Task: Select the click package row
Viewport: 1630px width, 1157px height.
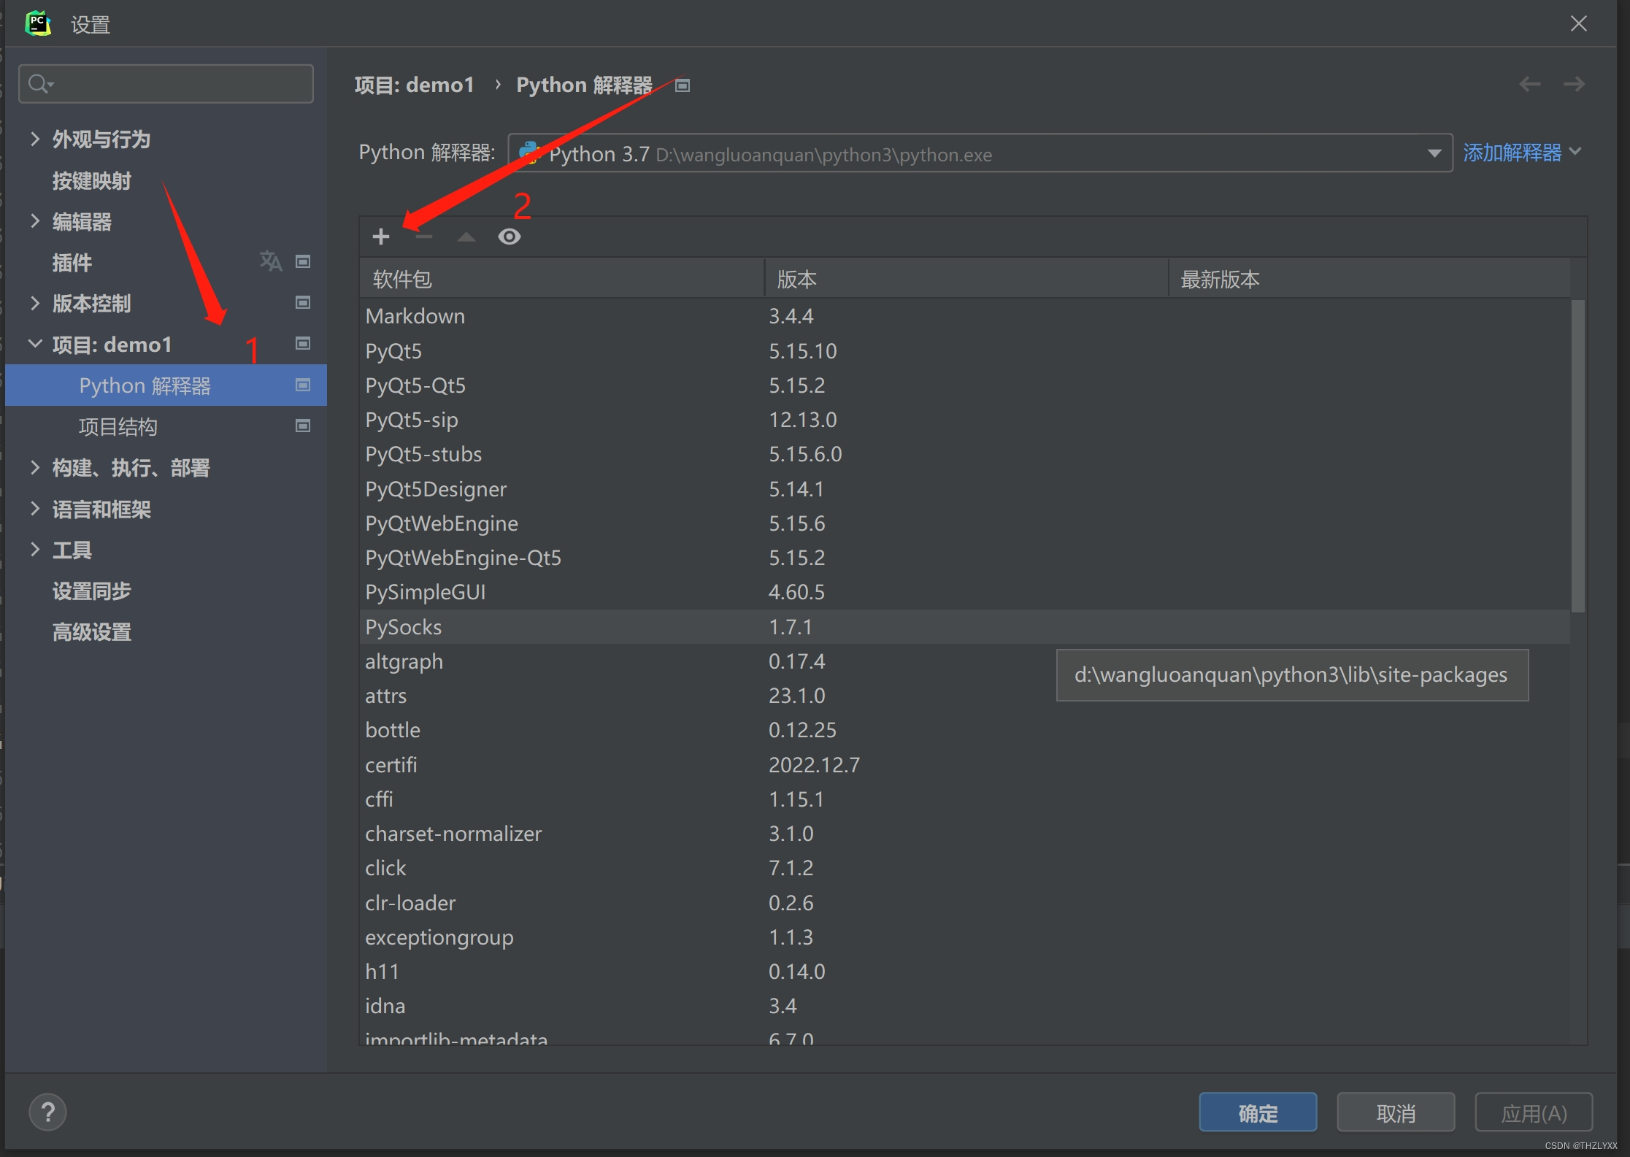Action: point(964,868)
